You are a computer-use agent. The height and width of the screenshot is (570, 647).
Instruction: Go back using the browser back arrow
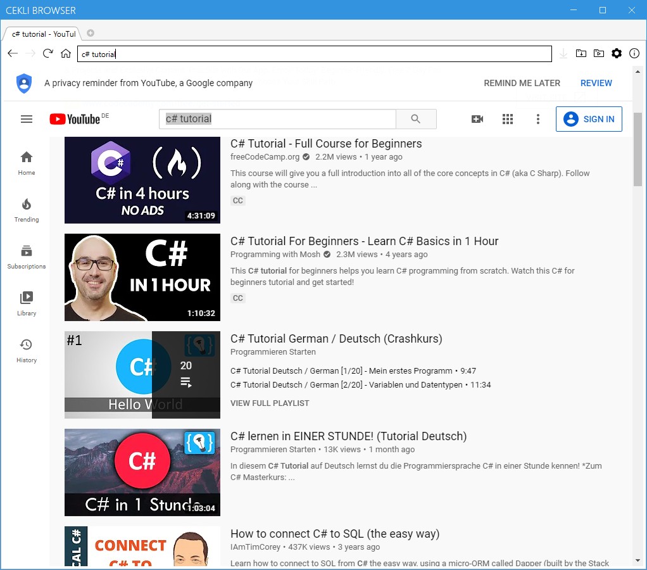click(x=13, y=53)
